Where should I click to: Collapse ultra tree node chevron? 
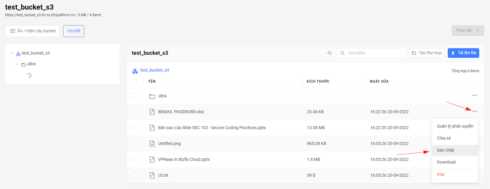click(17, 64)
